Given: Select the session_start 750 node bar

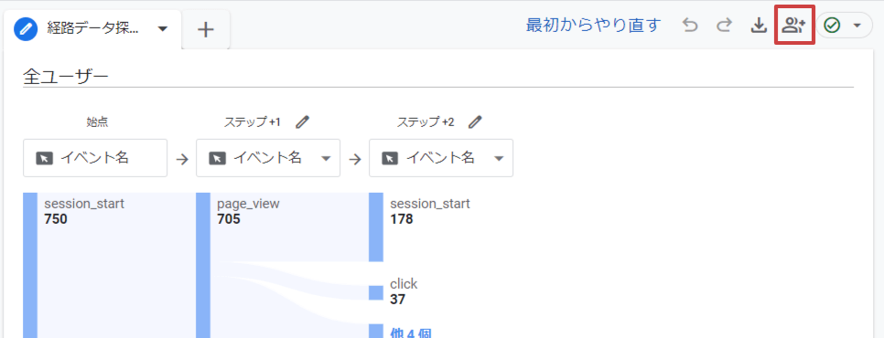Looking at the screenshot, I should click(30, 265).
